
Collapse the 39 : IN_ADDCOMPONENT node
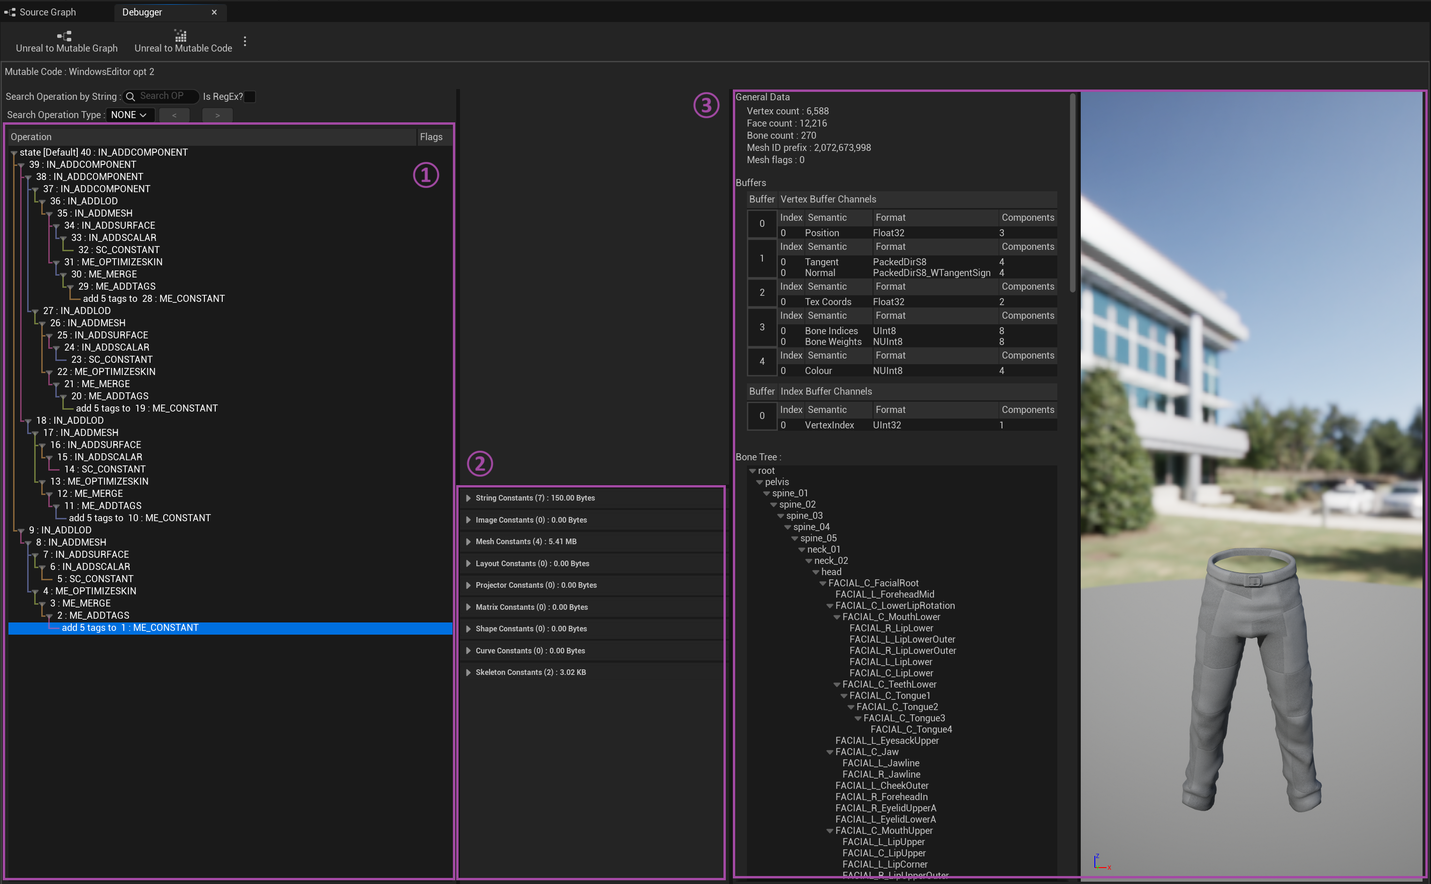click(x=21, y=165)
